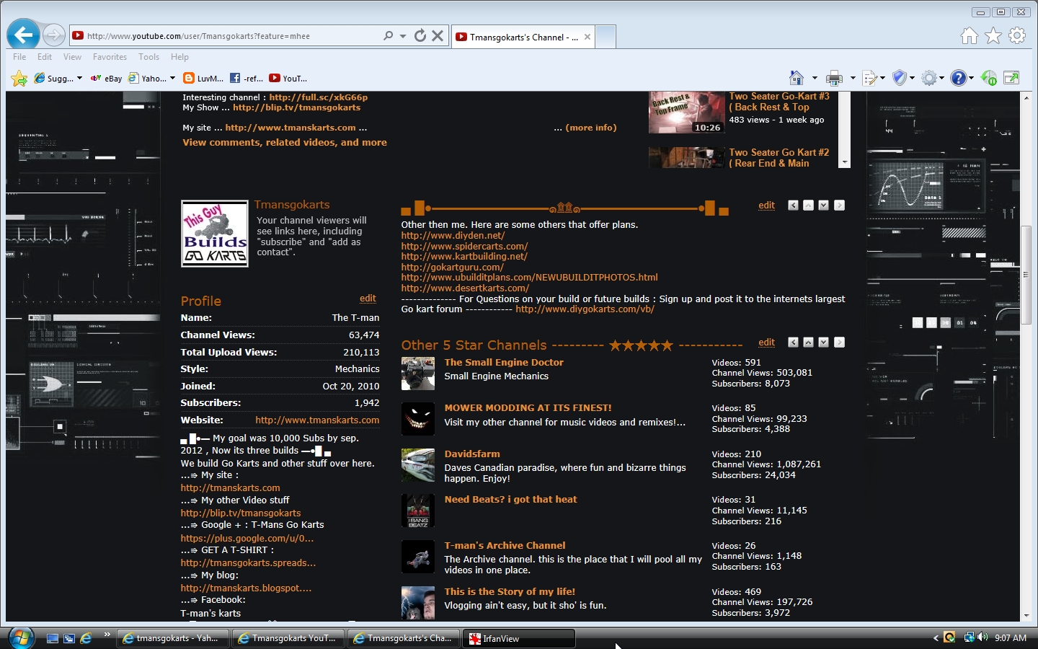Open dropdown arrow beside Tools gear command
The image size is (1038, 649).
(x=941, y=78)
